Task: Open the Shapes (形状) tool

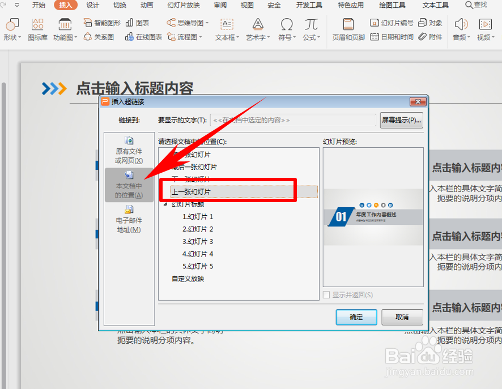Action: [12, 29]
